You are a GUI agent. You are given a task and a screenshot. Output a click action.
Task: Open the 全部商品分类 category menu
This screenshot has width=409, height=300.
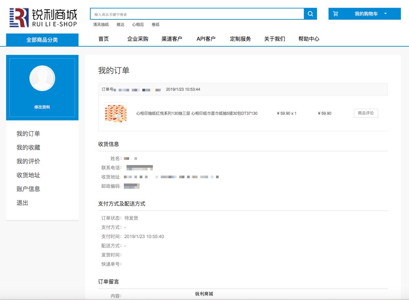(x=42, y=40)
